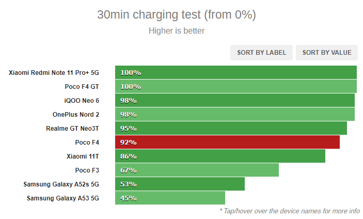The height and width of the screenshot is (219, 363).
Task: Click the Xiaomi Redmi Note 11 Pro+ 100% bar
Action: click(x=236, y=72)
